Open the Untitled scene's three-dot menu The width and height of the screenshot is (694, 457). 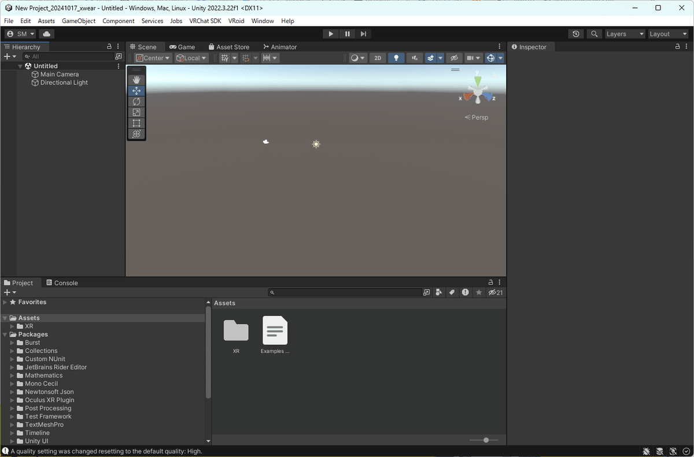coord(119,66)
